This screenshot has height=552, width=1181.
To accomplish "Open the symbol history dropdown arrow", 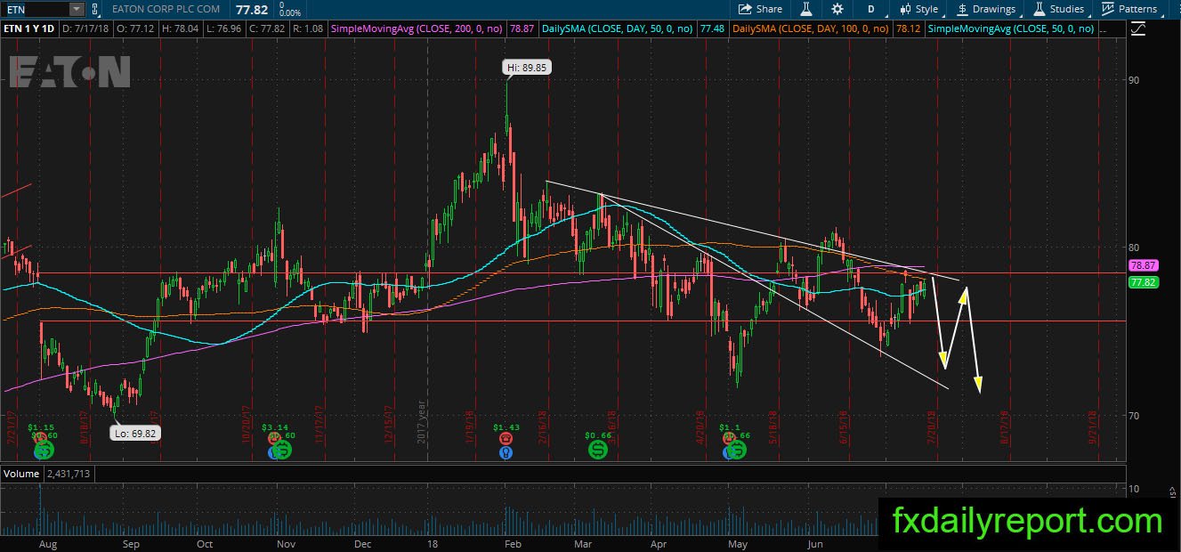I will (x=77, y=9).
